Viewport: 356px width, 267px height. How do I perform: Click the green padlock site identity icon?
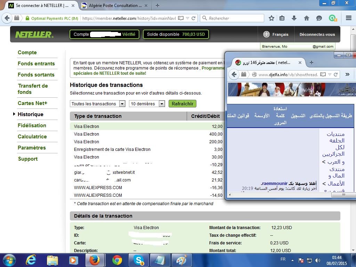tap(27, 18)
